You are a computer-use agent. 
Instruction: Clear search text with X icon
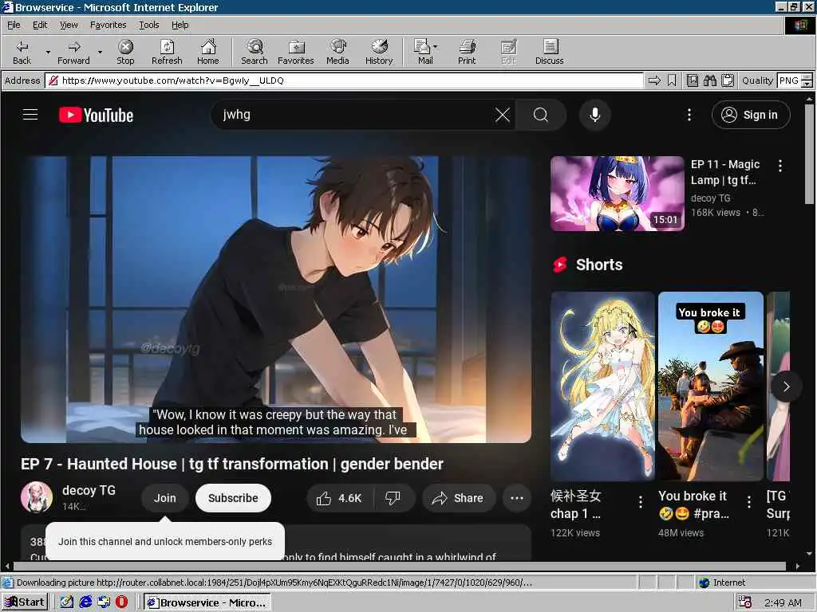click(x=503, y=115)
